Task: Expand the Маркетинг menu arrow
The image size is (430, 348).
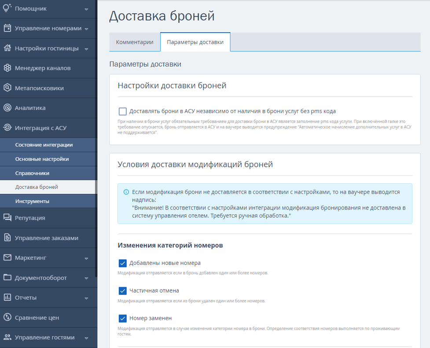Action: tap(86, 258)
